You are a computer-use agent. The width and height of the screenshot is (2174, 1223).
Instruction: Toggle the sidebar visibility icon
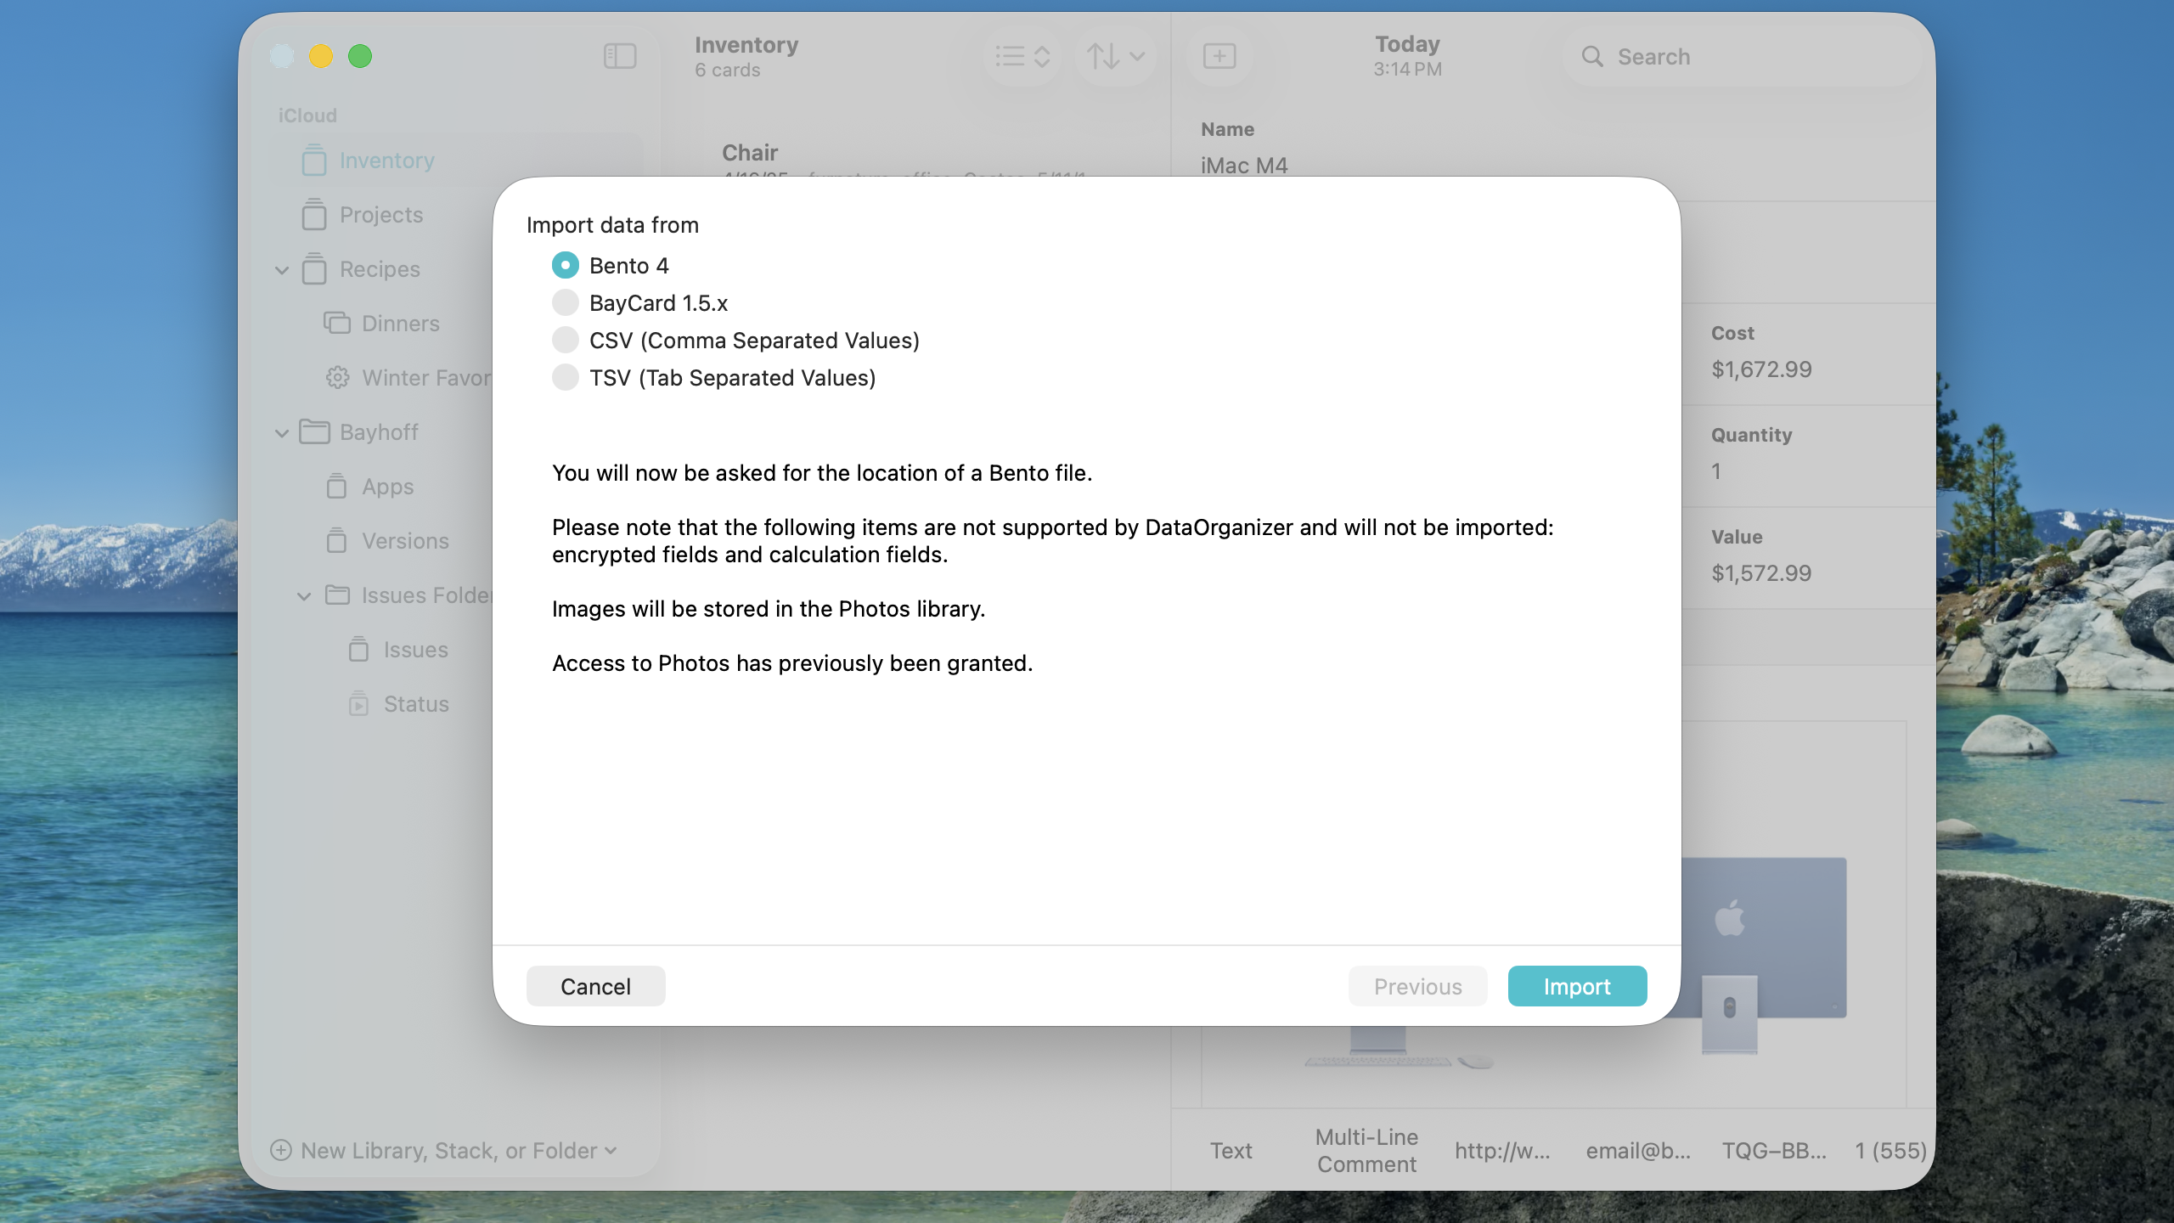coord(619,56)
